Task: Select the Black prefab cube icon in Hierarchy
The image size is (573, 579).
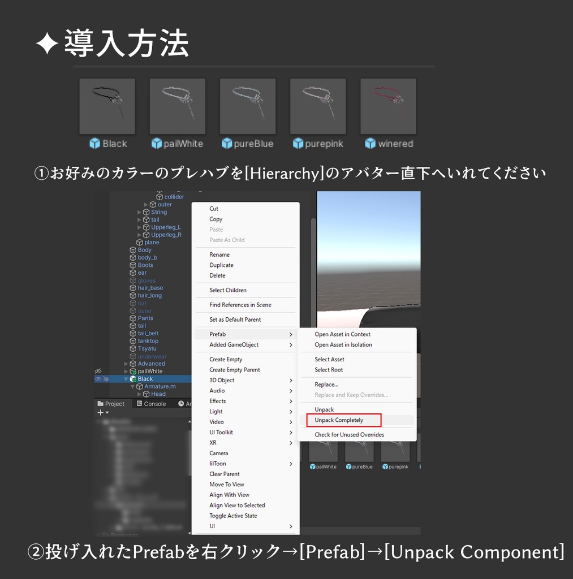Action: click(132, 378)
